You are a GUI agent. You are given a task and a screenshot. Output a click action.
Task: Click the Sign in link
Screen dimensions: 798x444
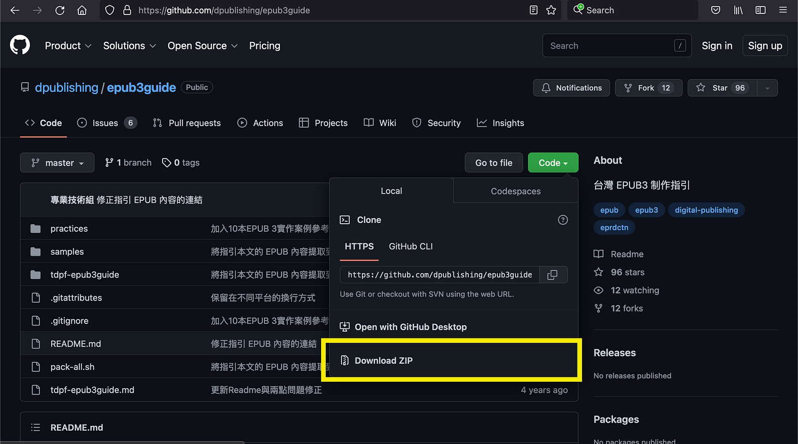coord(717,45)
